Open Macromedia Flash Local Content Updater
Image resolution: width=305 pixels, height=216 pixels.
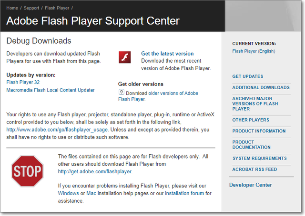coord(51,90)
